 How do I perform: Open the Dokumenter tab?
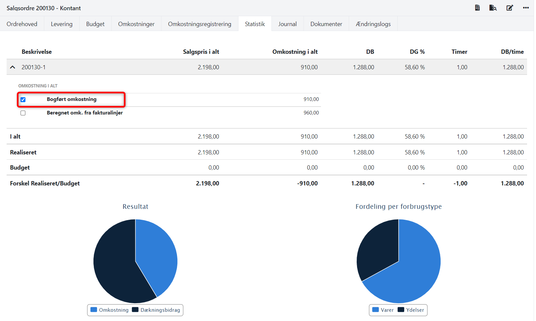326,24
